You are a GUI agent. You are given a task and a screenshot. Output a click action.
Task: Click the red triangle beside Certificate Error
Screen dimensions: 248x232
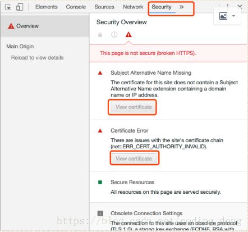click(x=100, y=130)
